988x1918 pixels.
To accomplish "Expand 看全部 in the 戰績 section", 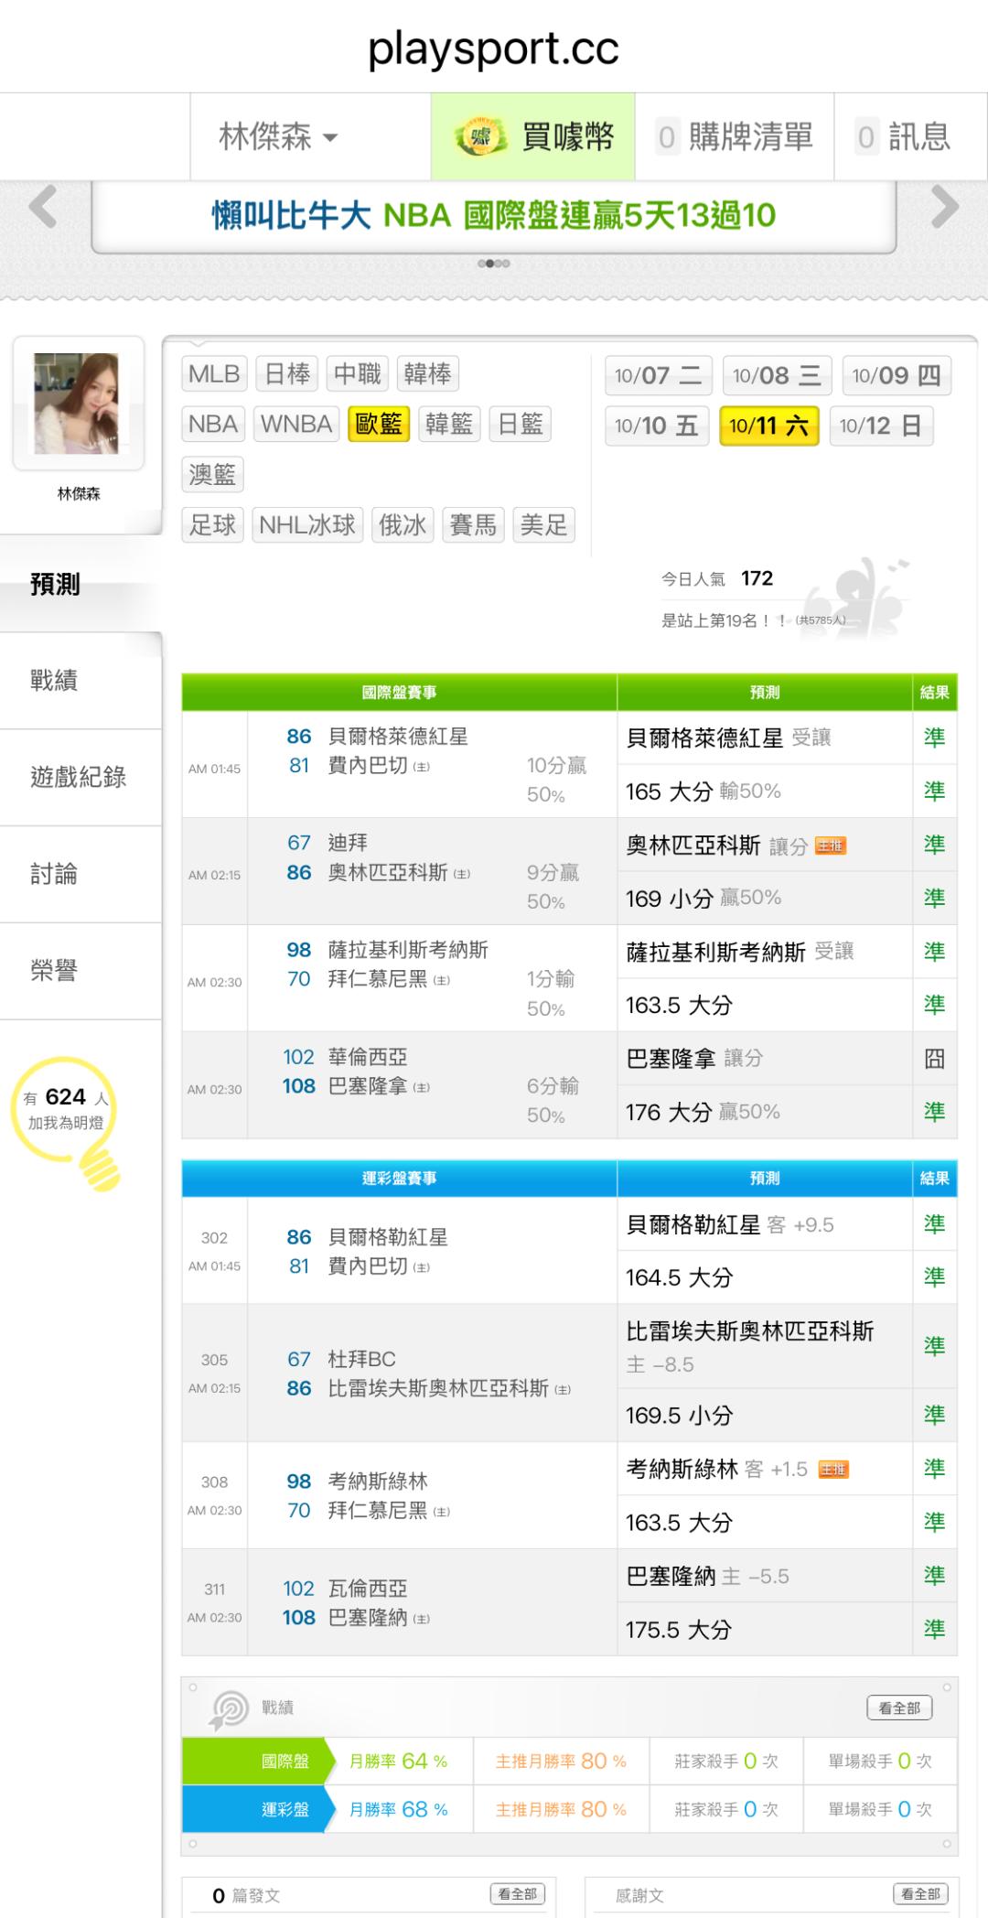I will (899, 1708).
